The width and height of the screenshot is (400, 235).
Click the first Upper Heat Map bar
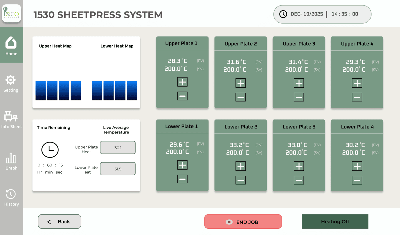pos(40,90)
